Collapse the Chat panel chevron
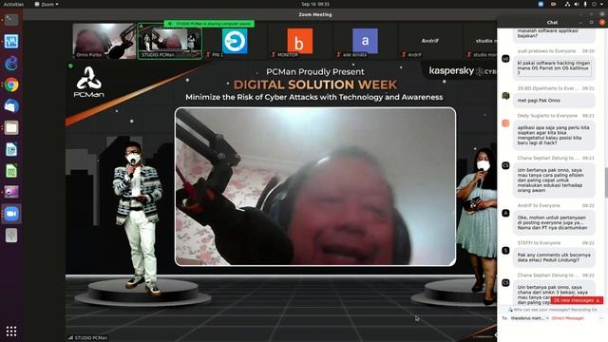608x342 pixels. [x=581, y=23]
